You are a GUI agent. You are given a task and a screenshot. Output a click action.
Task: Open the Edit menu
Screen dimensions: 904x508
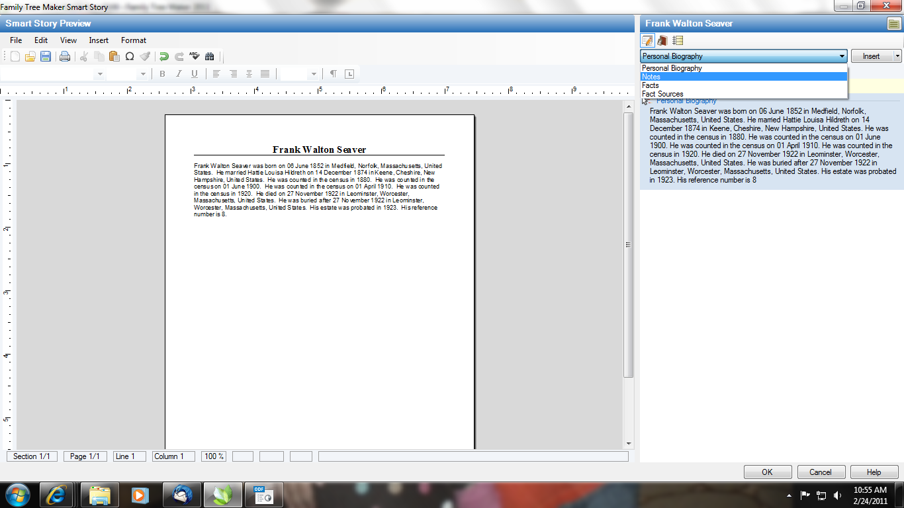[41, 40]
